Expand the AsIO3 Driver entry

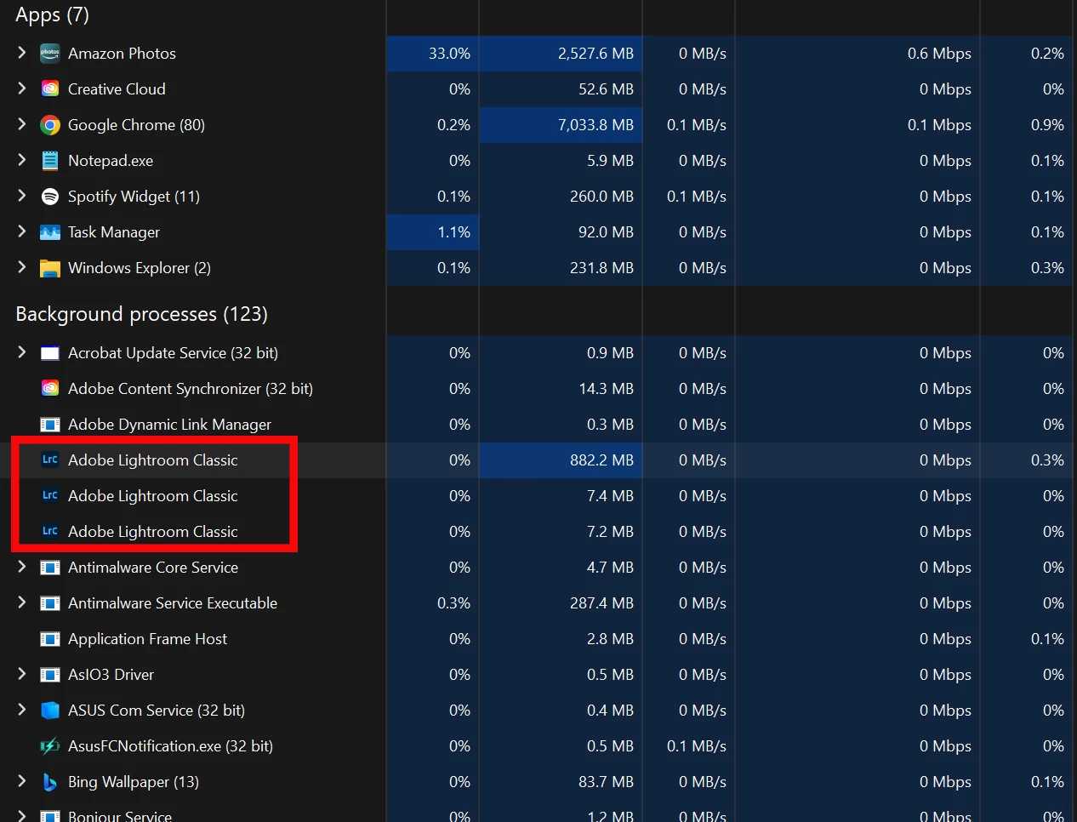pos(22,674)
